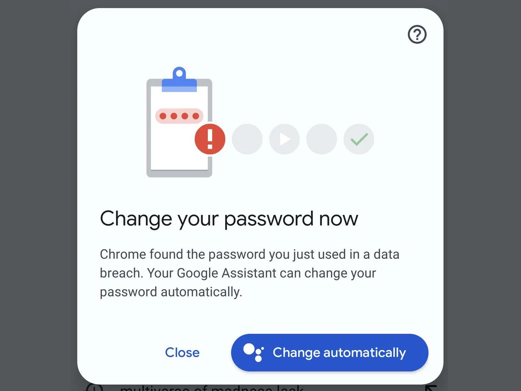Click the clipboard illustration body
Screen dimensions: 521x391
[x=179, y=127]
